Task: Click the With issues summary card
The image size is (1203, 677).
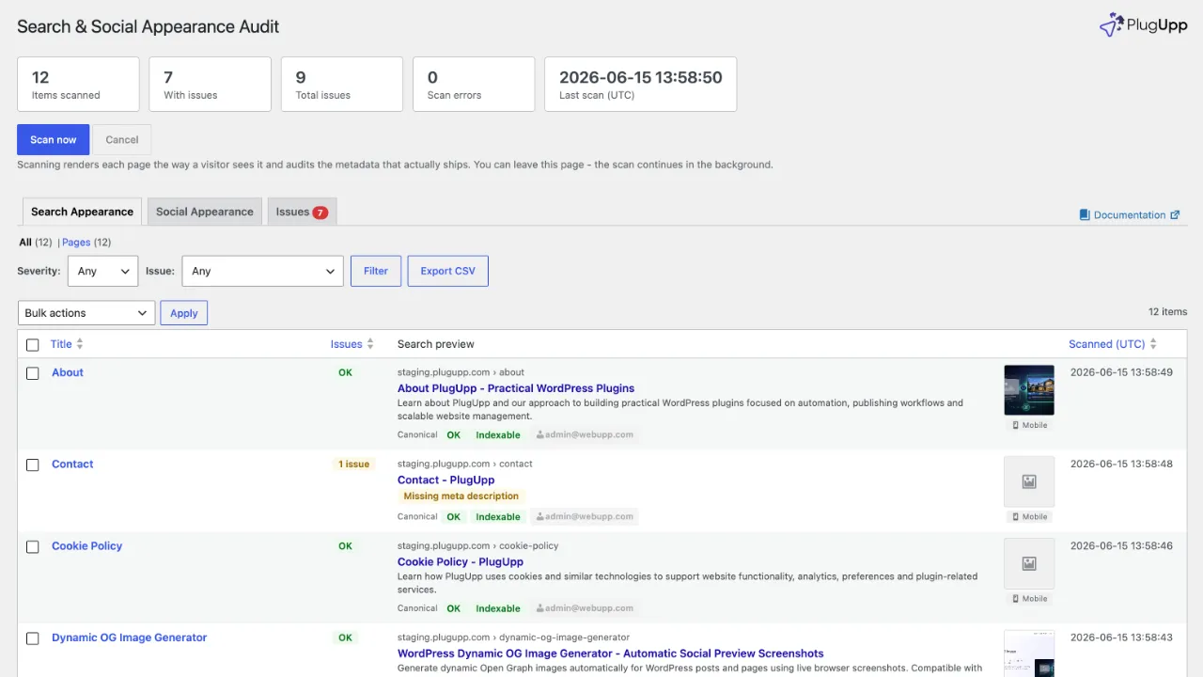Action: coord(210,85)
